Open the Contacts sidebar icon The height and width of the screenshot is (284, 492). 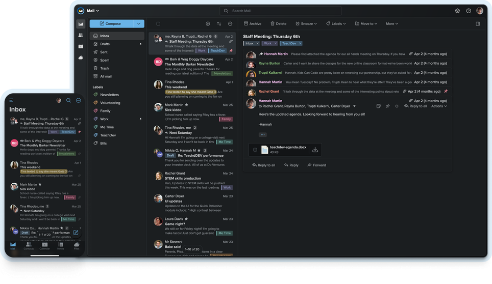81,35
